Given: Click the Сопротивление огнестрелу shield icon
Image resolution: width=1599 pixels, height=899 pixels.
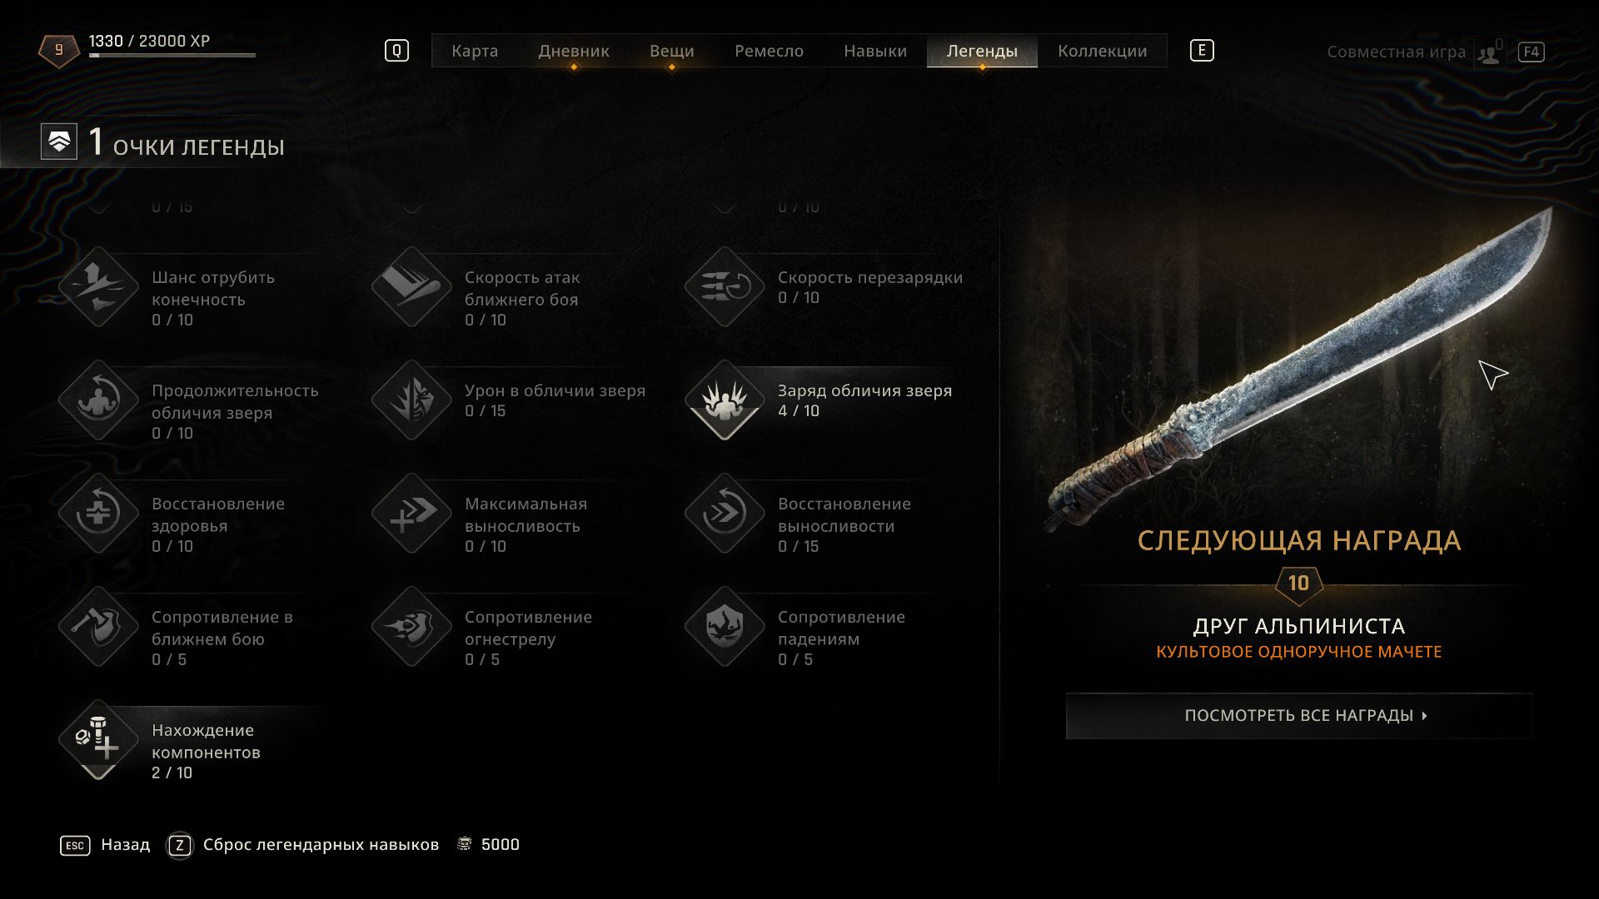Looking at the screenshot, I should 411,627.
